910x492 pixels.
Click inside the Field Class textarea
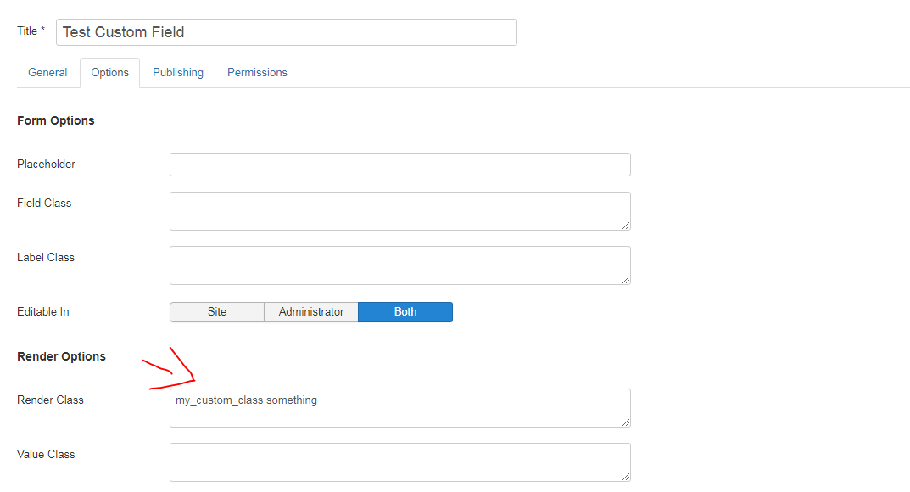[x=399, y=211]
